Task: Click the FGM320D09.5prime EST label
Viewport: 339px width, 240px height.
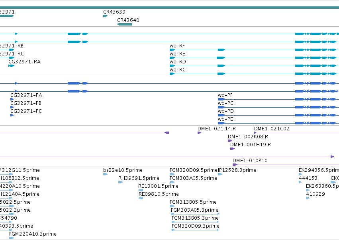Action: (x=194, y=170)
